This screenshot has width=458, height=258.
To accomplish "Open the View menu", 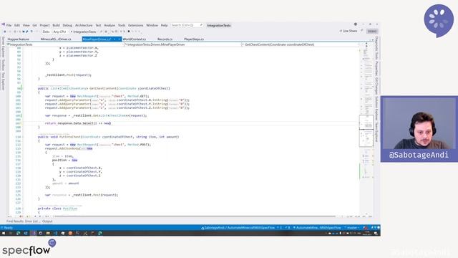I will coord(26,26).
